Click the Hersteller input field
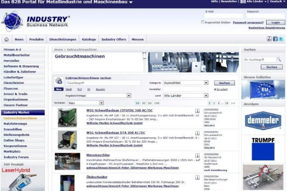Image resolution: width=287 pixels, height=191 pixels. pos(186,89)
